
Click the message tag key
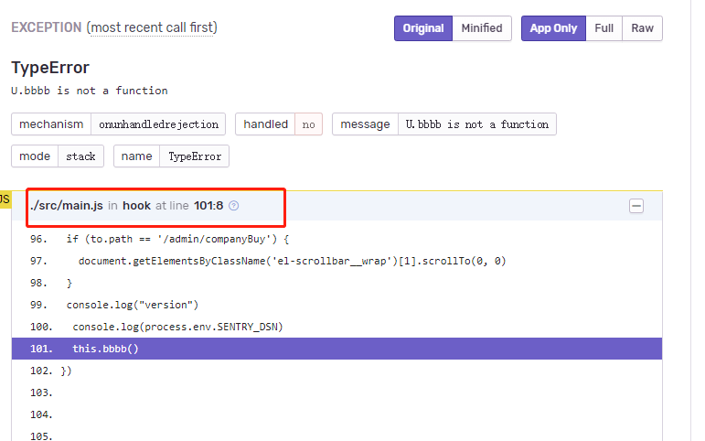(365, 124)
